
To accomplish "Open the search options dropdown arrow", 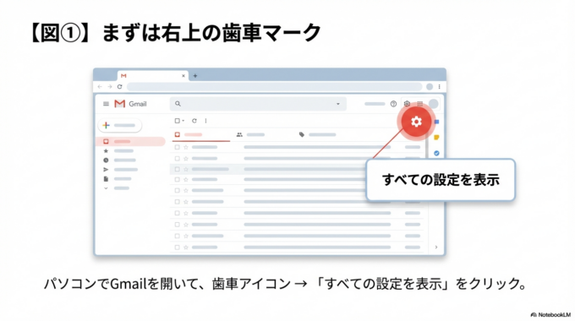I will pos(338,104).
